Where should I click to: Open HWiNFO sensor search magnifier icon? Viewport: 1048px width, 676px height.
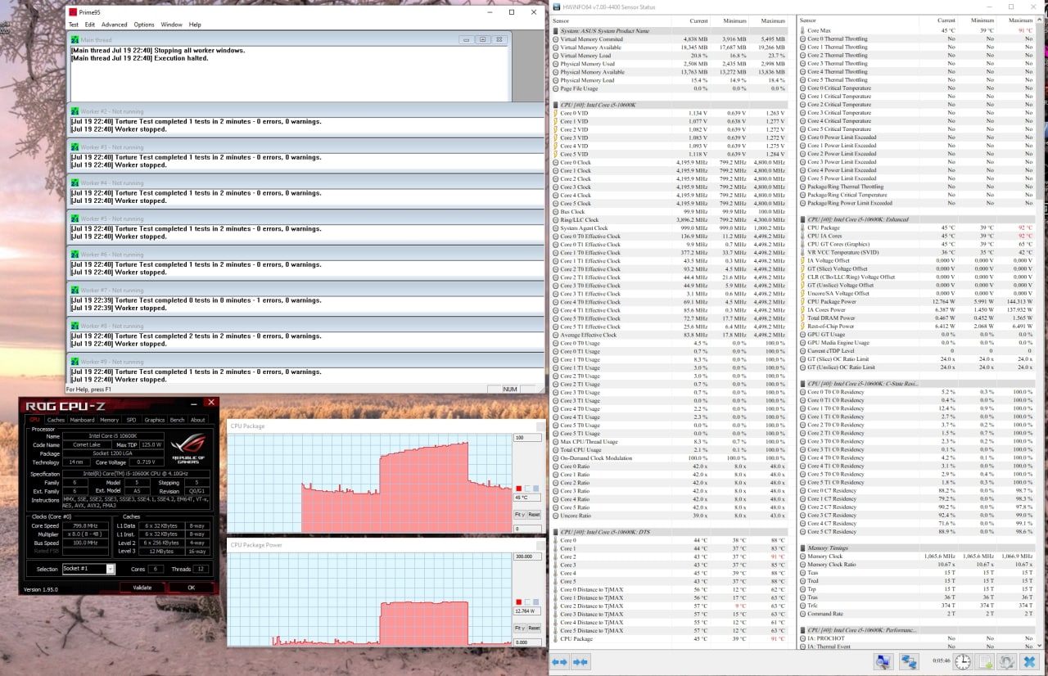883,661
